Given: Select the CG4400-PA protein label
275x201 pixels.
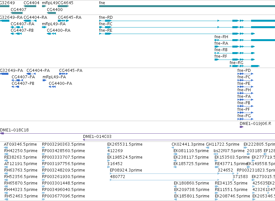Looking at the screenshot, I should point(60,84).
